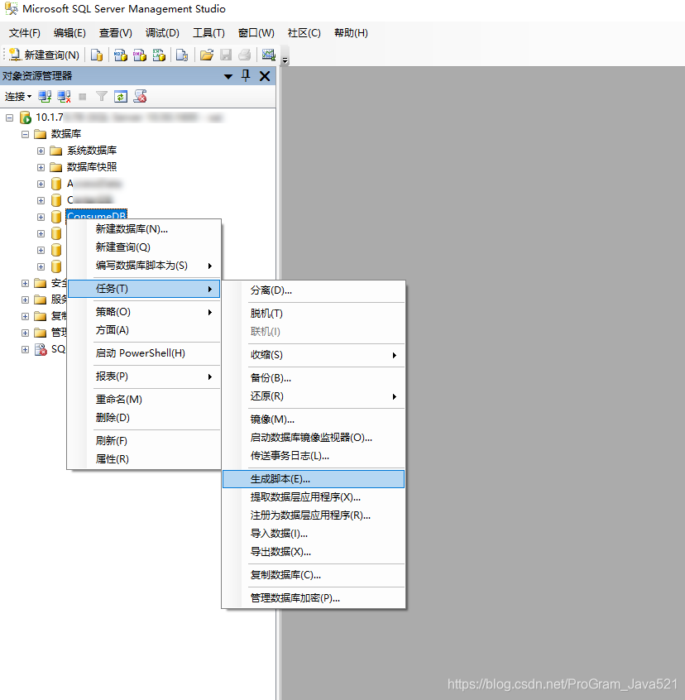Open the 还原(R) submenu
Viewport: 685px width, 700px height.
[x=314, y=396]
